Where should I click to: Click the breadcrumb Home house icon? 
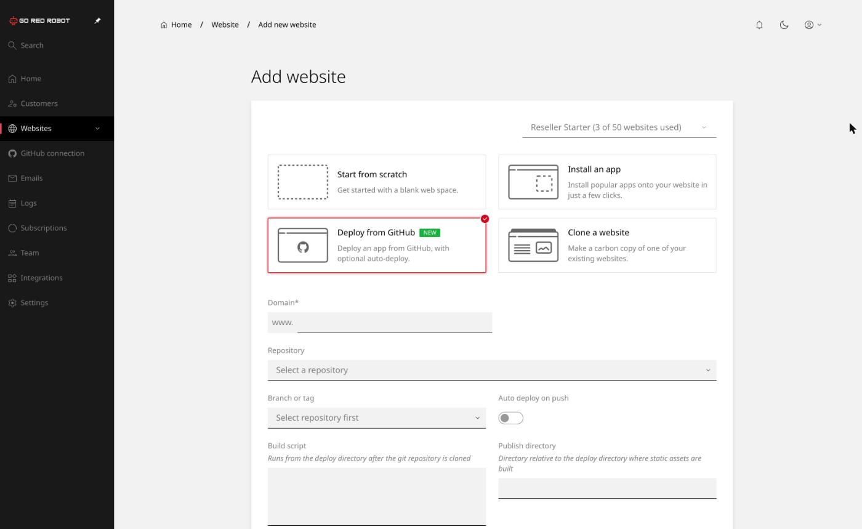click(164, 25)
